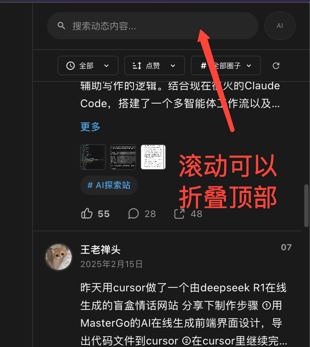Image resolution: width=310 pixels, height=347 pixels.
Task: Like the post with 55 thumbs-up
Action: [x=87, y=213]
